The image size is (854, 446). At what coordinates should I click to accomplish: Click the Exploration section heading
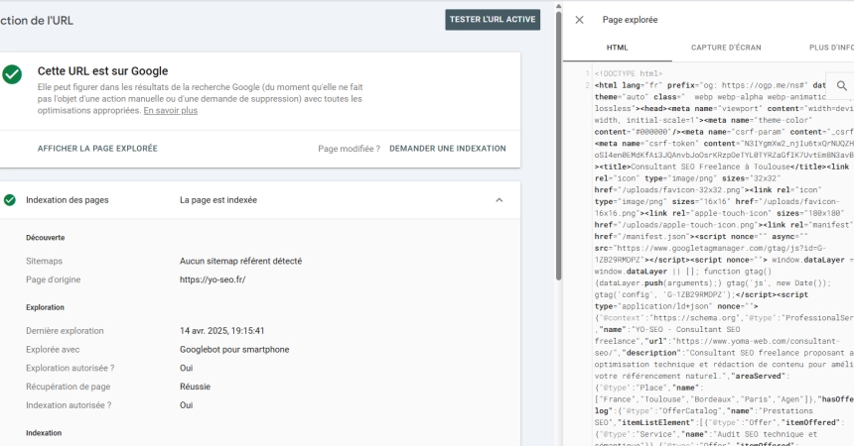tap(45, 307)
